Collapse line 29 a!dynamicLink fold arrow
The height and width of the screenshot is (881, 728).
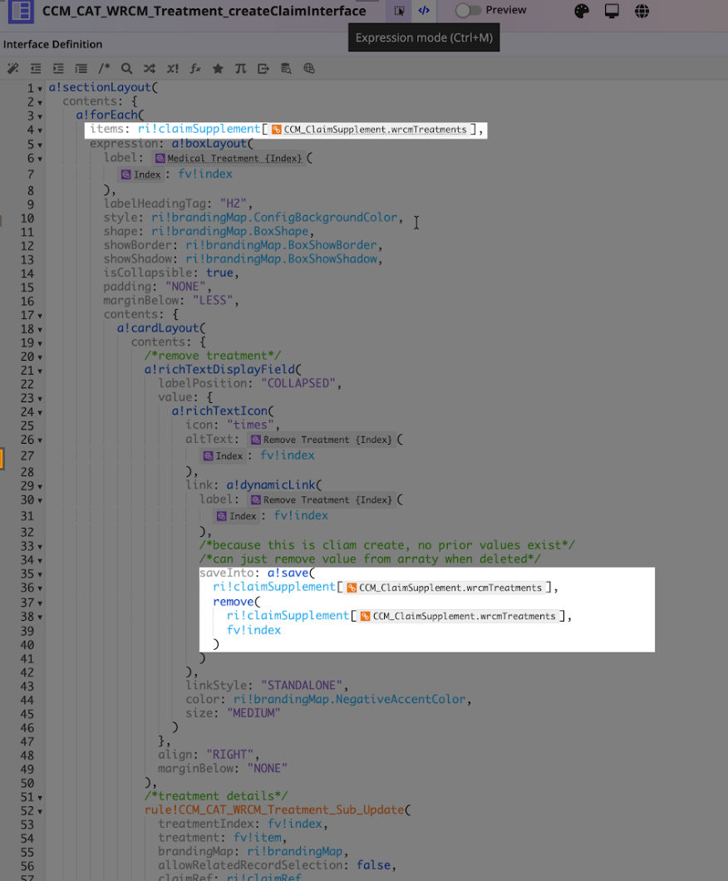[40, 486]
